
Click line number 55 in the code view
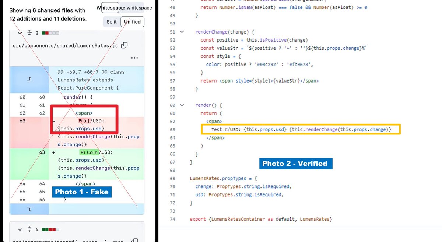tap(173, 64)
